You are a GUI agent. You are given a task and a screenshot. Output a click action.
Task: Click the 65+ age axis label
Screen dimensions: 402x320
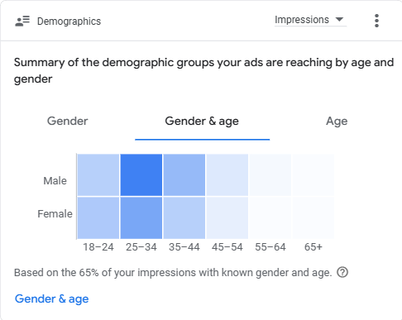tap(313, 247)
